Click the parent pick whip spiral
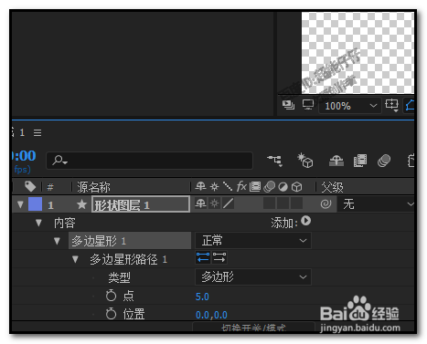 (326, 203)
